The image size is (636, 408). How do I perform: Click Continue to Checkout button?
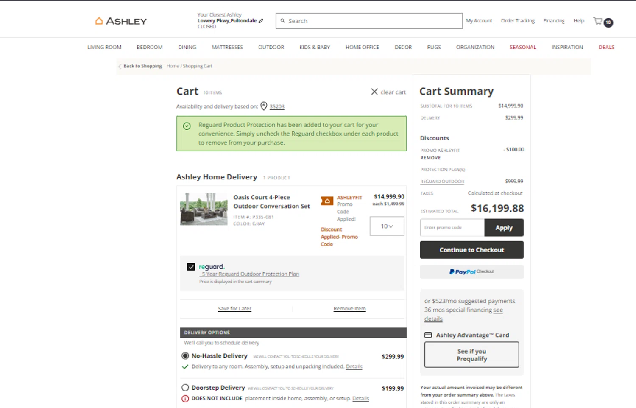(471, 250)
